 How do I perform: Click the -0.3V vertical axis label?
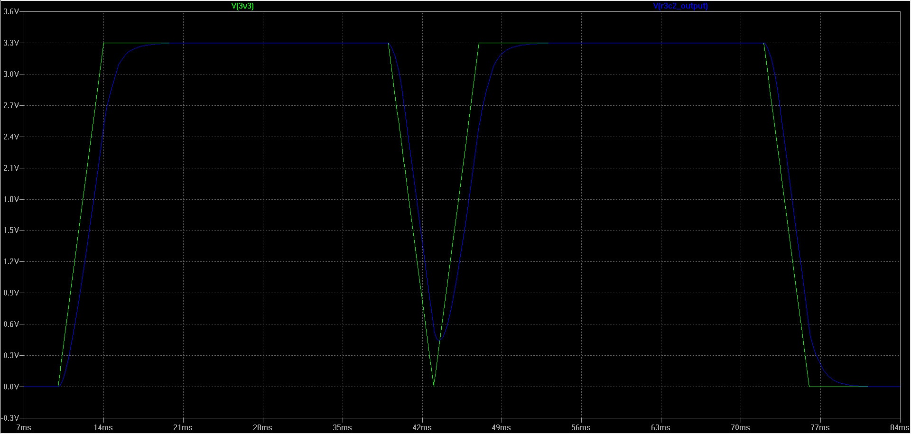(x=10, y=418)
